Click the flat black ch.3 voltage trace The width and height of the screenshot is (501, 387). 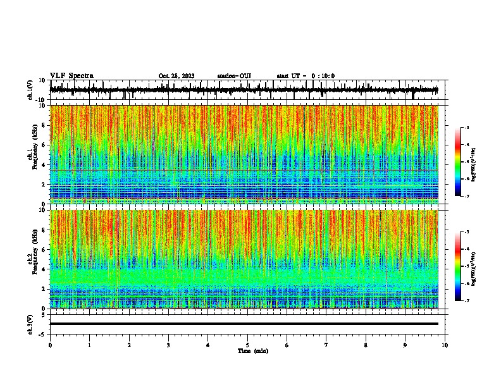pos(244,324)
